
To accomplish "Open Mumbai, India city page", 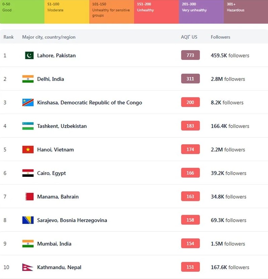I will [x=54, y=244].
